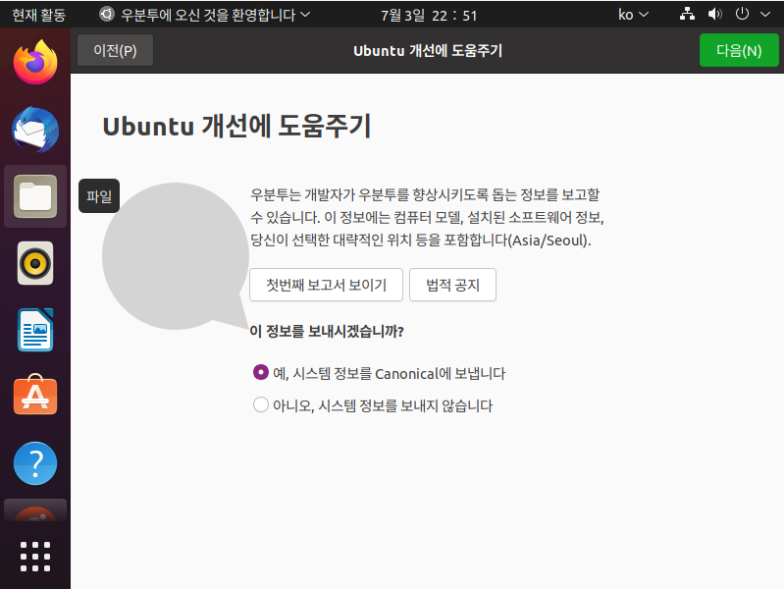Go back with 이전(P) button
Viewport: 784px width, 589px height.
115,50
